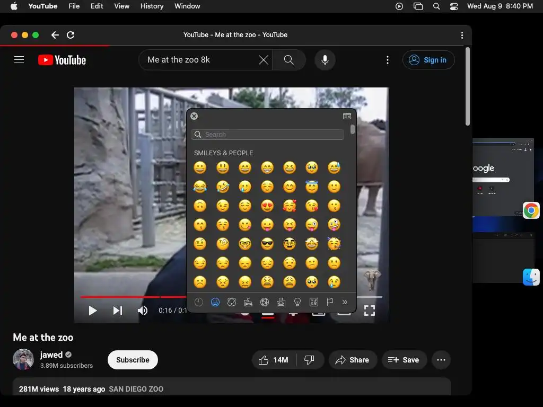Open Frequently Used emoji category
543x407 pixels.
coord(199,302)
